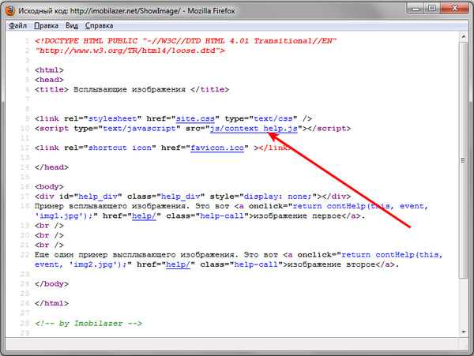Screen dimensions: 474x356
Task: Click the 'display: none;' style value
Action: pos(278,197)
